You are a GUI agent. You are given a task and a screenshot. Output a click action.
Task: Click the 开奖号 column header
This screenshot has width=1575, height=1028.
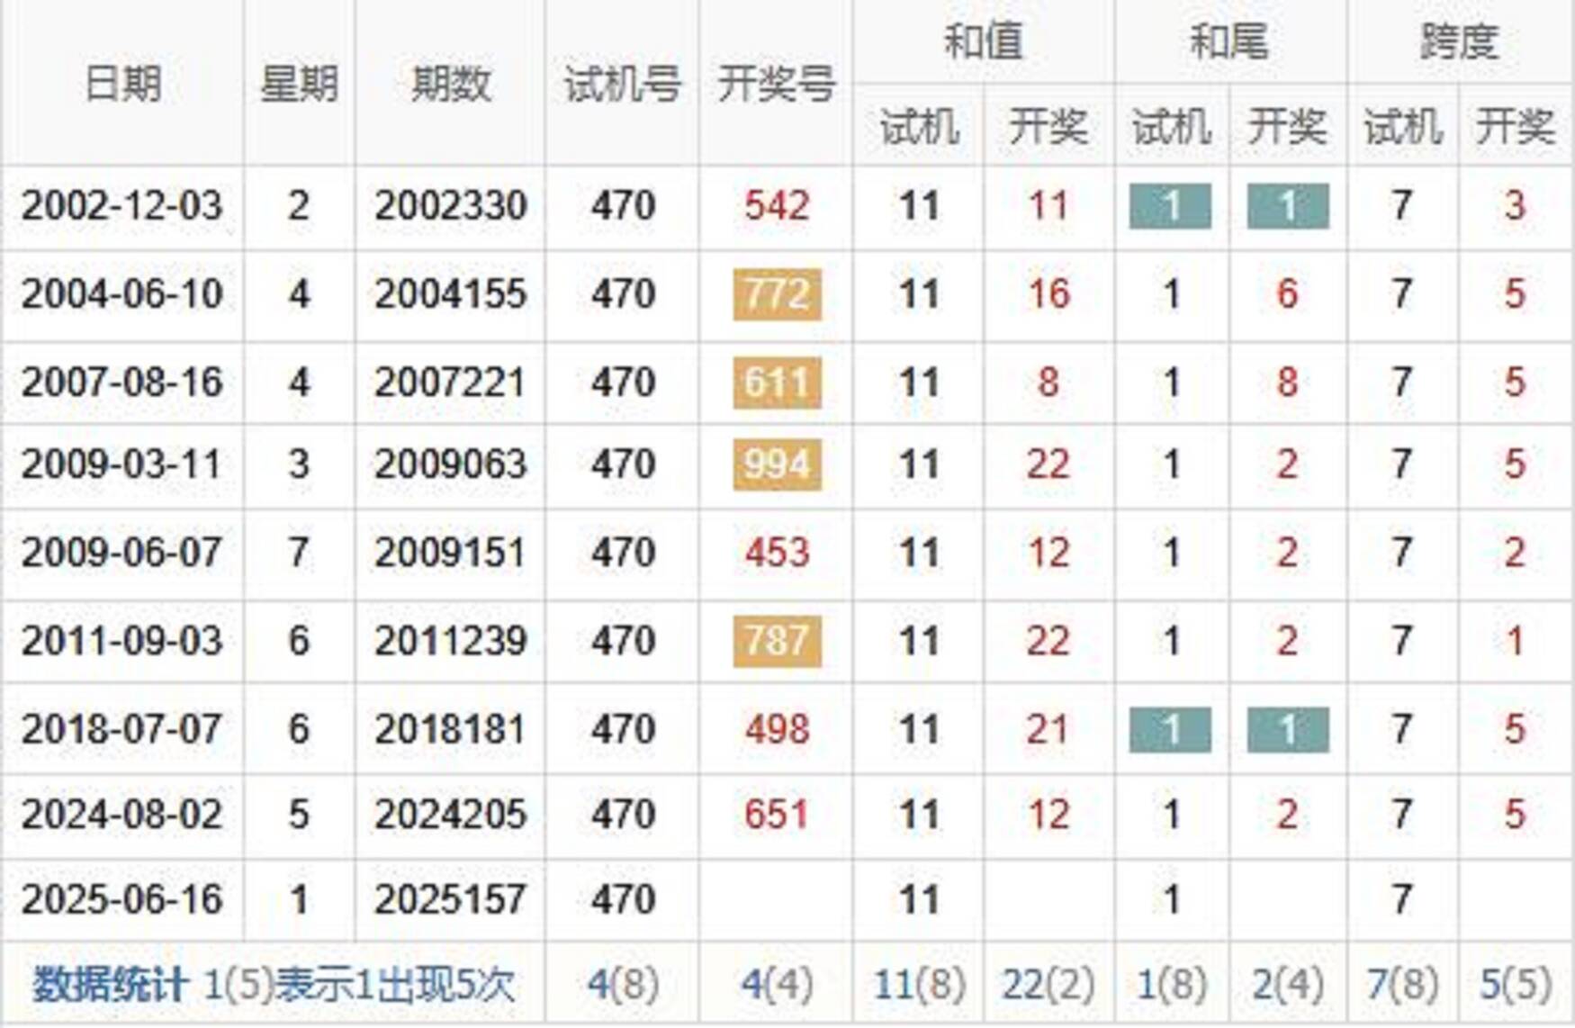(x=776, y=85)
